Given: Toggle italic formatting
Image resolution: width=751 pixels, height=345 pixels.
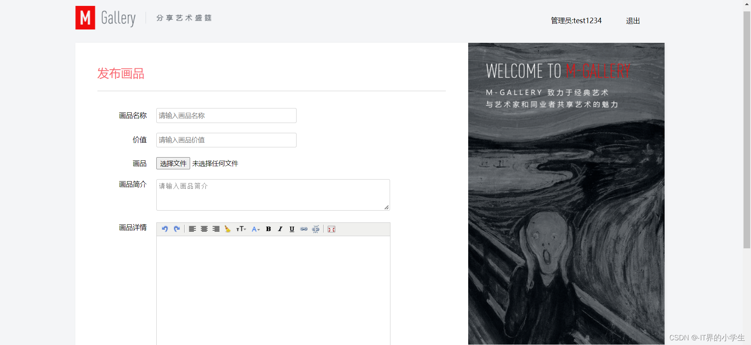Looking at the screenshot, I should [280, 229].
